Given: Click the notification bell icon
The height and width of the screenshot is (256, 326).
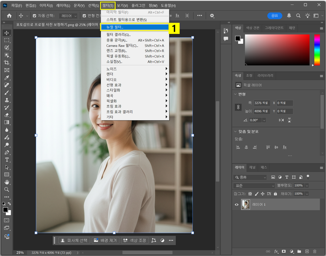Looking at the screenshot, I should 289,16.
